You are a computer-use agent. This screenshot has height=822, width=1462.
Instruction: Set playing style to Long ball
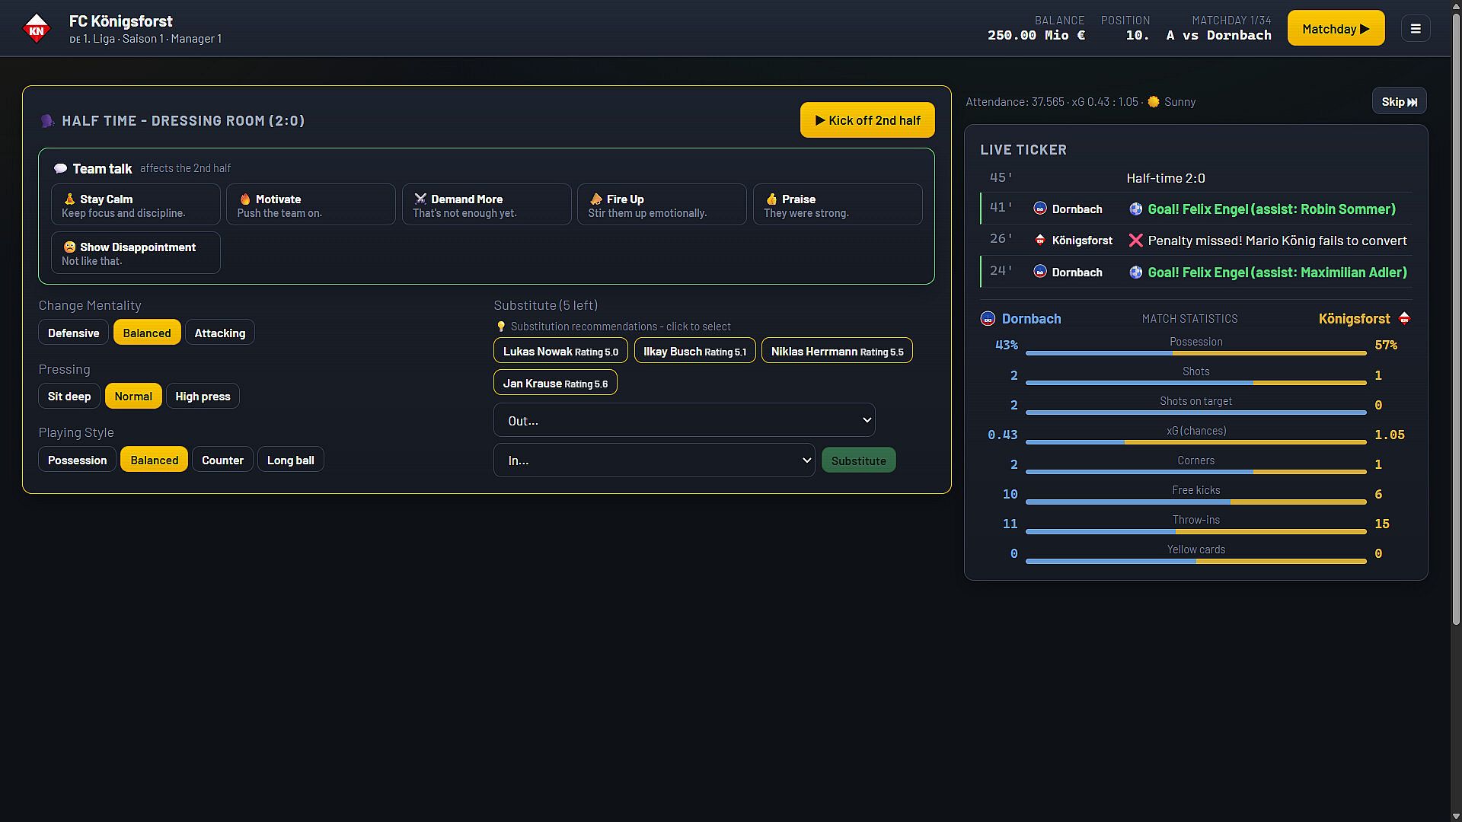pos(290,460)
